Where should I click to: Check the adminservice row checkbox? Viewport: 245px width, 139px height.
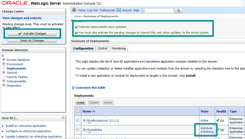tap(77, 120)
